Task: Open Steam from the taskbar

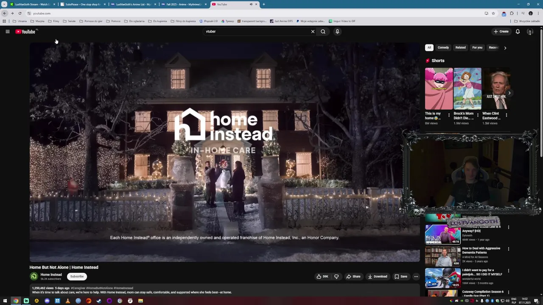Action: click(99, 301)
